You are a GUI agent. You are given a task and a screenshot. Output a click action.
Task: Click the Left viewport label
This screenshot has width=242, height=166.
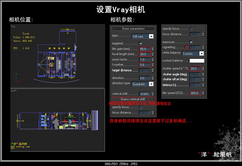(14, 91)
